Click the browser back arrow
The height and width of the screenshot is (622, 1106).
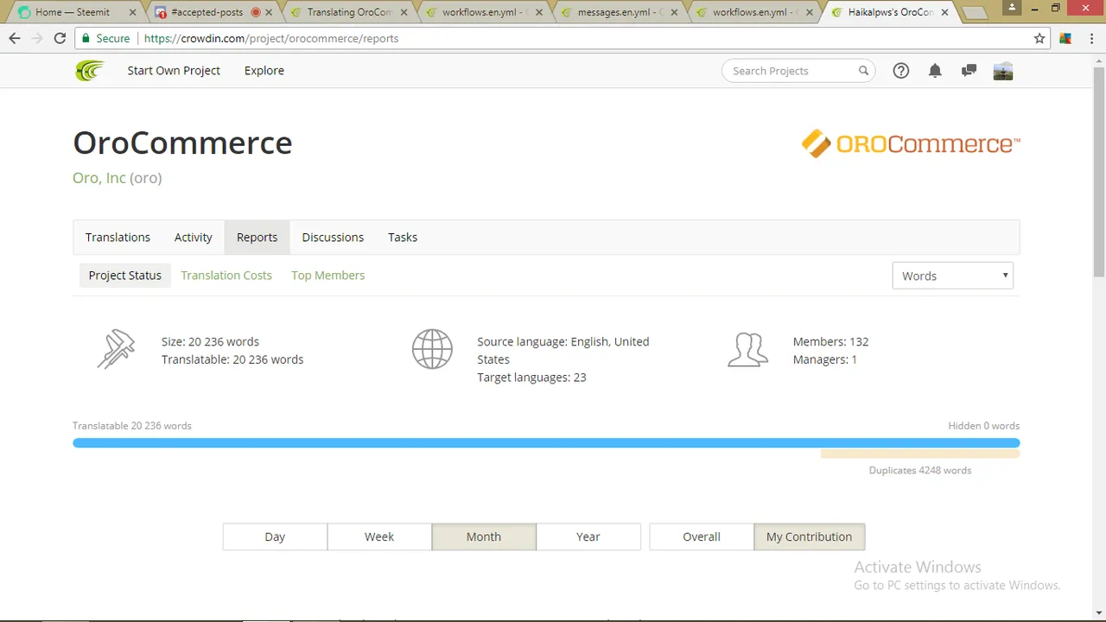click(x=15, y=38)
